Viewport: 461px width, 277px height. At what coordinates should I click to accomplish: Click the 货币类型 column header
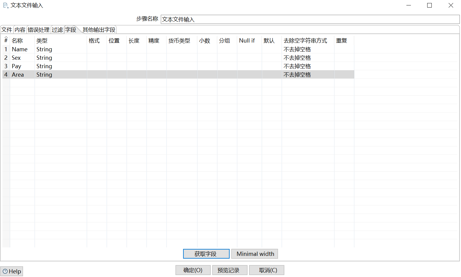pyautogui.click(x=182, y=40)
